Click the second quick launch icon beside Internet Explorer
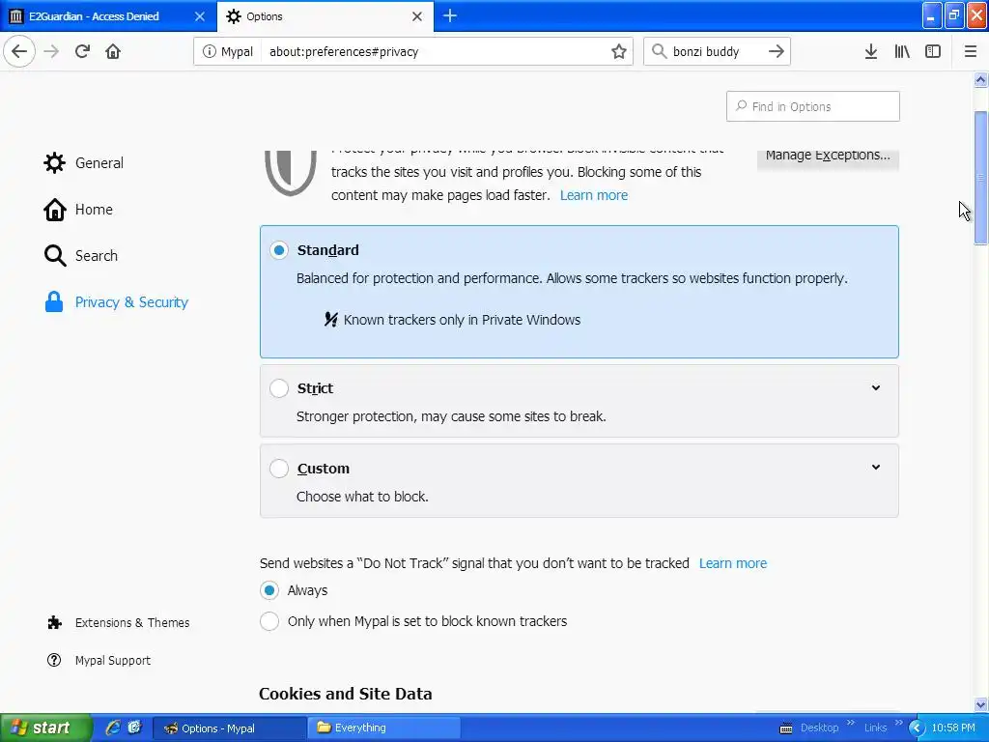This screenshot has height=742, width=989. (x=134, y=728)
